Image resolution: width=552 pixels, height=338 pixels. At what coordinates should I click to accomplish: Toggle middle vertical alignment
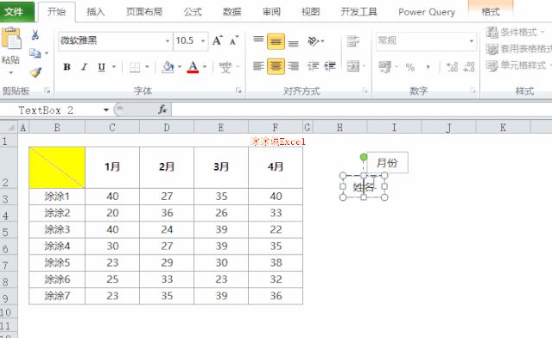click(x=276, y=41)
